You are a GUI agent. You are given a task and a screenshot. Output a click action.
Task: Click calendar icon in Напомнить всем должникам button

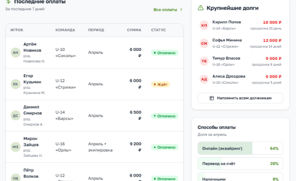point(211,98)
